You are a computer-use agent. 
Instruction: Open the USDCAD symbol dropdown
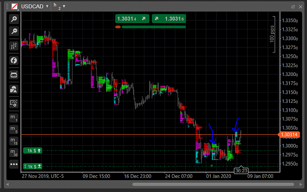(x=47, y=6)
